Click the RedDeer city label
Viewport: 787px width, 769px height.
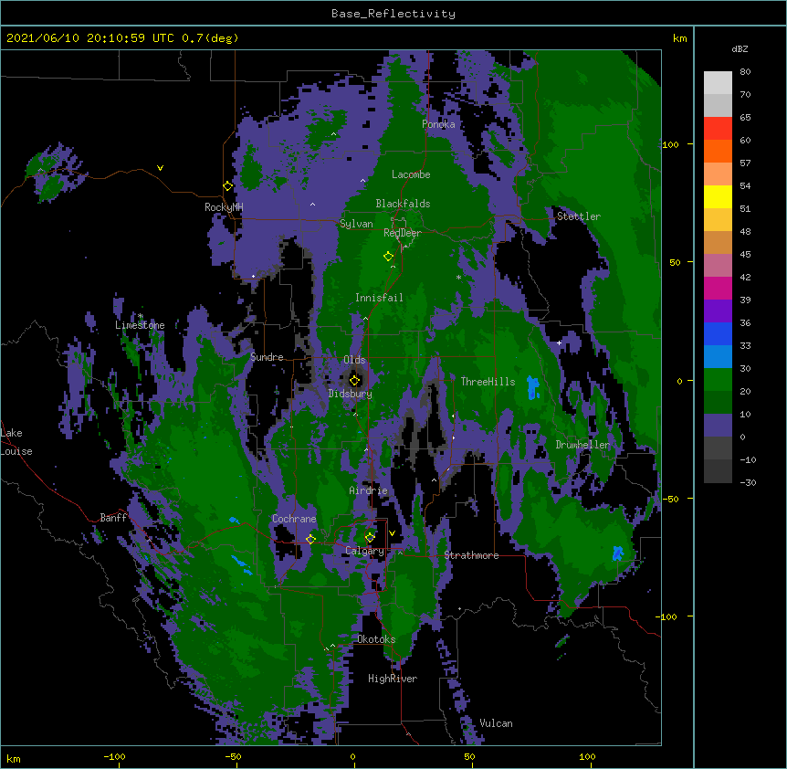pyautogui.click(x=402, y=233)
